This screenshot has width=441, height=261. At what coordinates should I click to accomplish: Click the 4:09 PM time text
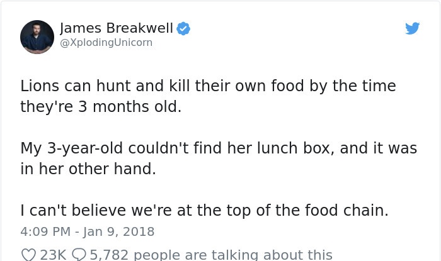pyautogui.click(x=45, y=232)
